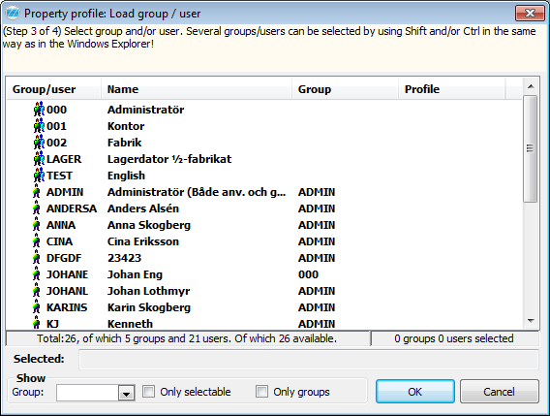Screen dimensions: 550x416
Task: Click the scrollbar down arrow
Action: coord(531,320)
